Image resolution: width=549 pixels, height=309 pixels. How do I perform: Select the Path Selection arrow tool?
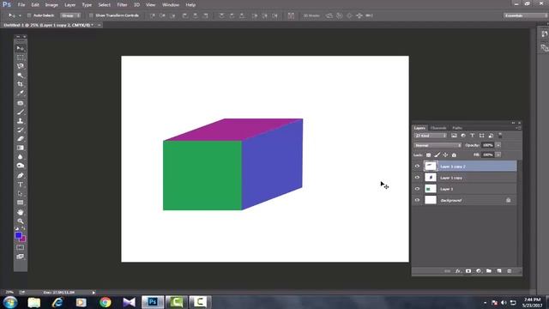point(21,193)
